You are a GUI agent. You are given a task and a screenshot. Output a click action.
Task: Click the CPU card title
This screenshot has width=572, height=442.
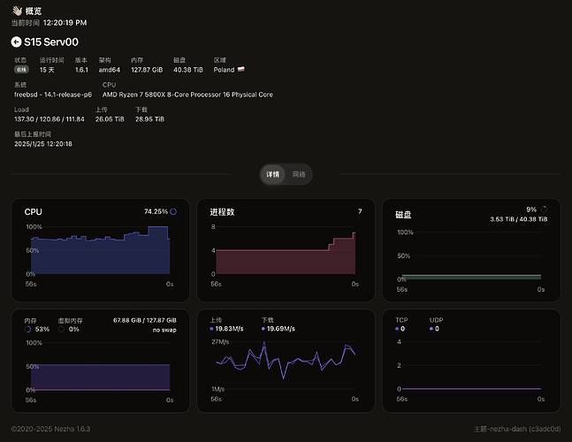point(34,212)
